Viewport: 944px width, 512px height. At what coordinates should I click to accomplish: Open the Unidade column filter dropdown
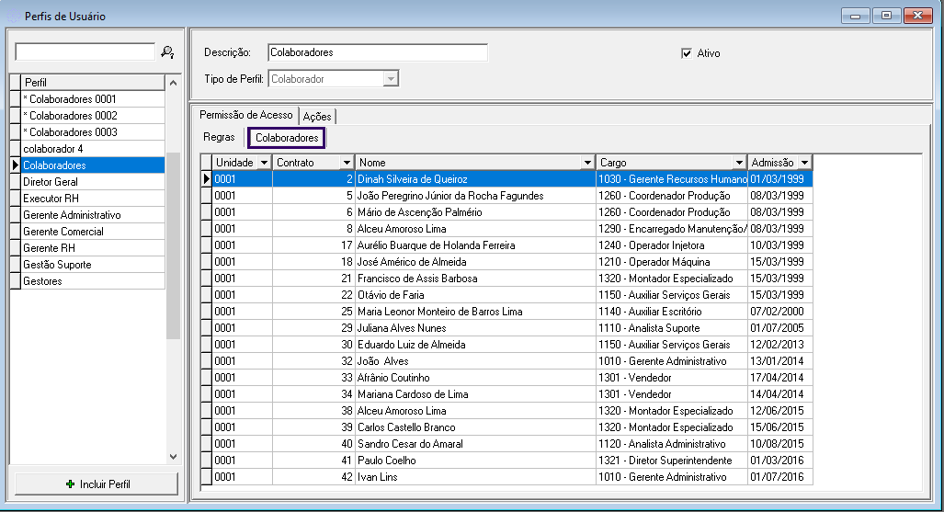[264, 163]
